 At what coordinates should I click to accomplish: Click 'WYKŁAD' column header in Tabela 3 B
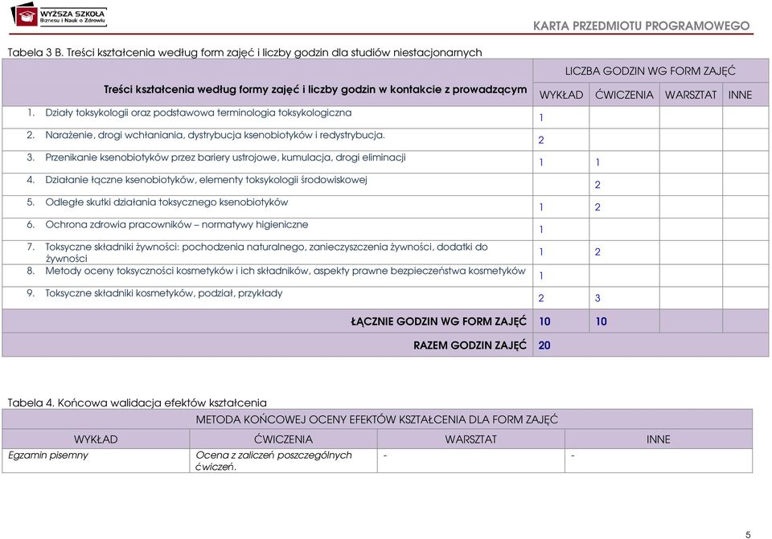(x=561, y=95)
